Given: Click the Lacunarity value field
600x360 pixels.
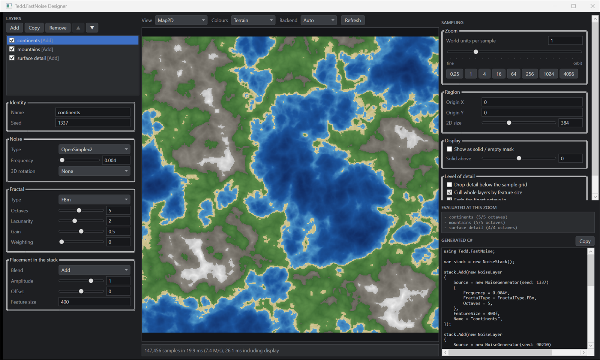Looking at the screenshot, I should click(118, 221).
